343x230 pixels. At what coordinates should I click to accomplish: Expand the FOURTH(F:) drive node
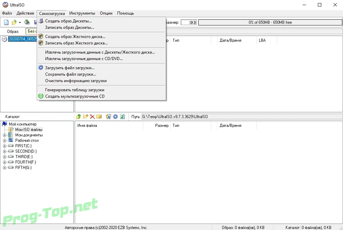[x=4, y=162]
